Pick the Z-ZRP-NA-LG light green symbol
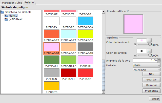 click(x=68, y=60)
